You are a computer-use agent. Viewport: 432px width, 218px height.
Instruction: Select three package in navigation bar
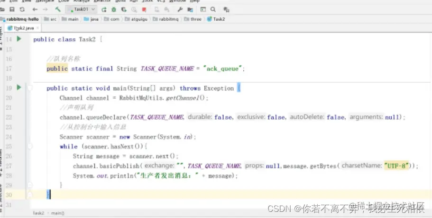click(x=193, y=19)
